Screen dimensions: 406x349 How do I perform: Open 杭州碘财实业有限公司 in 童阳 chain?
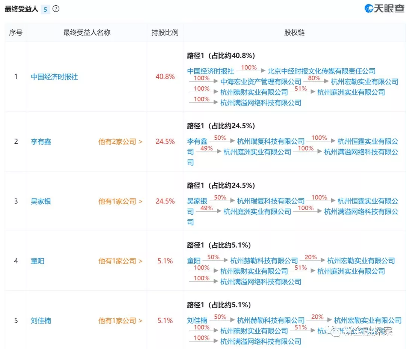254,271
